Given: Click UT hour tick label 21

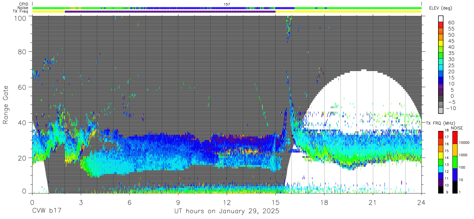Looking at the screenshot, I should 372,202.
